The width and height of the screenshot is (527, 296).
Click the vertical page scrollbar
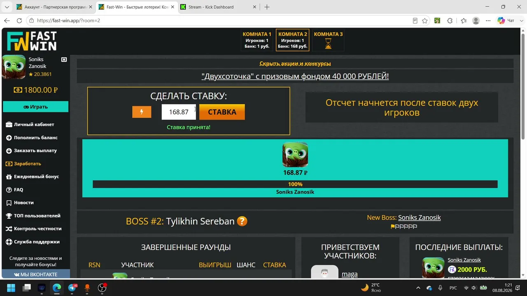click(x=524, y=86)
